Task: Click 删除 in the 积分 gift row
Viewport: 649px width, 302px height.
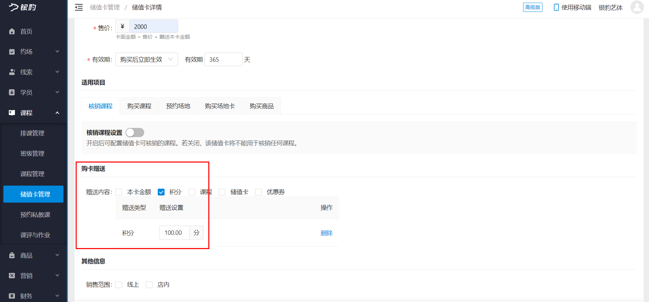Action: (x=326, y=233)
